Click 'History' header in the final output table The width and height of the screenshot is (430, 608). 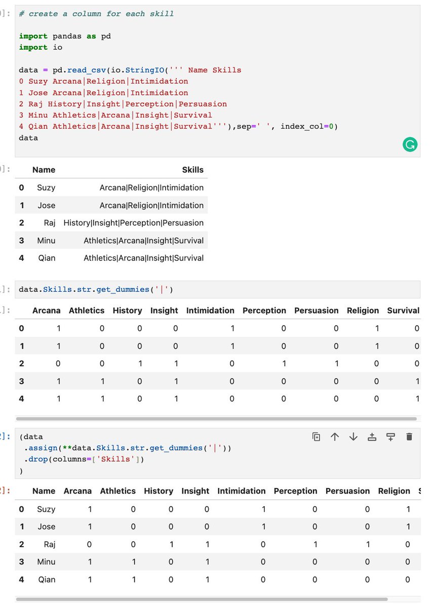[159, 491]
